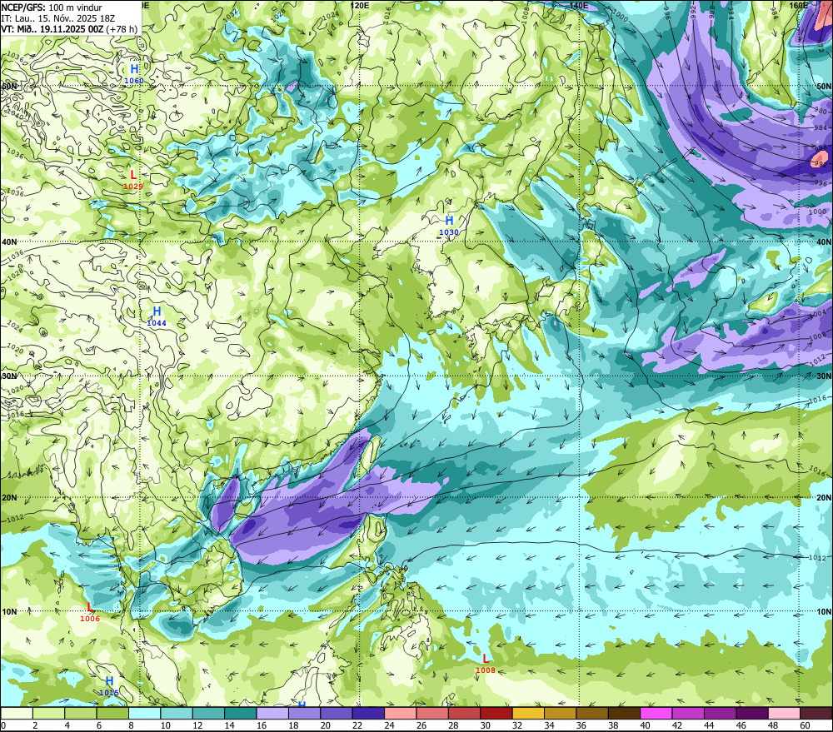Click the high pressure marker labeled 1044

[157, 316]
